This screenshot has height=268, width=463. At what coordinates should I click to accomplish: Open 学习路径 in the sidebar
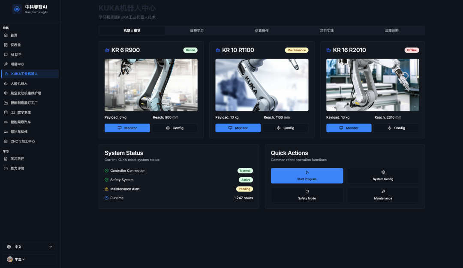[x=17, y=159]
